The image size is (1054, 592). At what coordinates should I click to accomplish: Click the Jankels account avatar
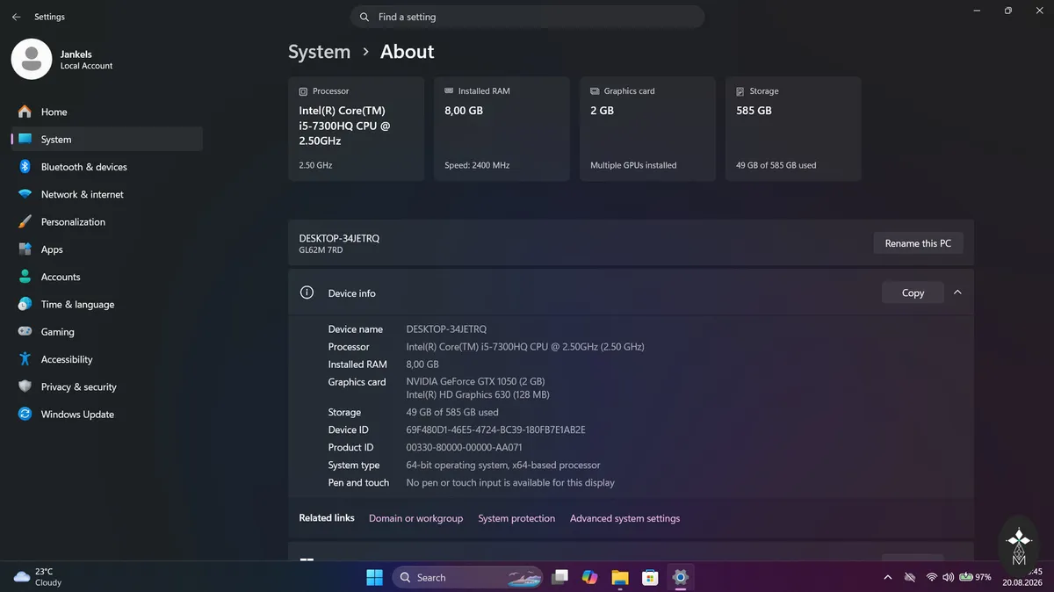pos(32,59)
